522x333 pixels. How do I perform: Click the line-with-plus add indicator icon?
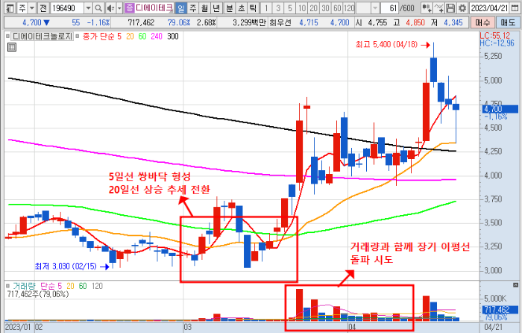click(x=438, y=8)
